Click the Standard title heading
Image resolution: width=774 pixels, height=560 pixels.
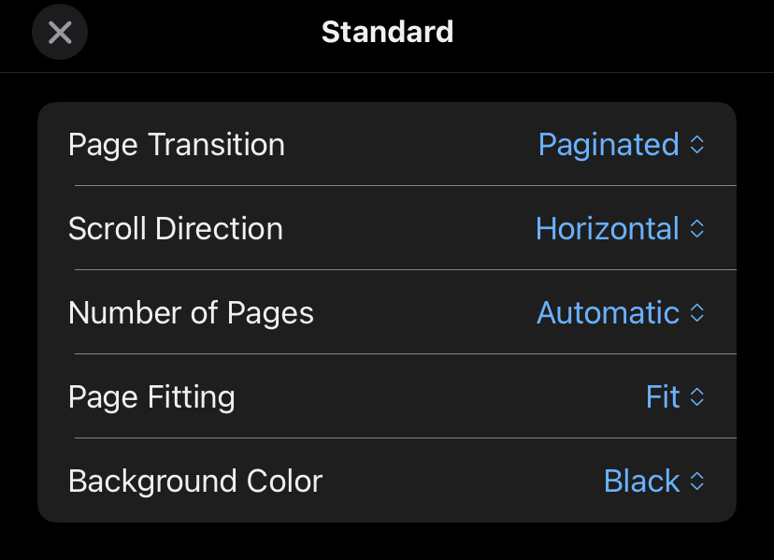click(388, 32)
